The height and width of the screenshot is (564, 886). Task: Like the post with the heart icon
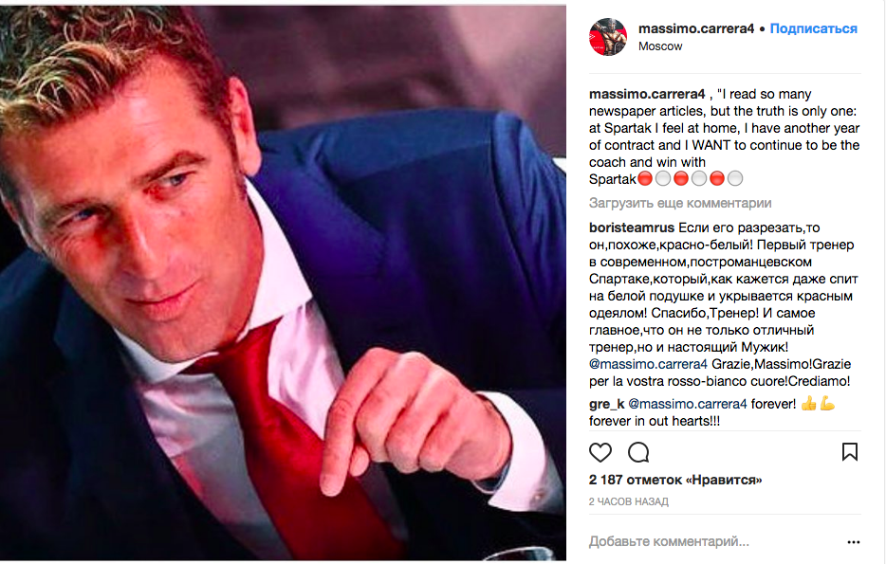[x=600, y=452]
